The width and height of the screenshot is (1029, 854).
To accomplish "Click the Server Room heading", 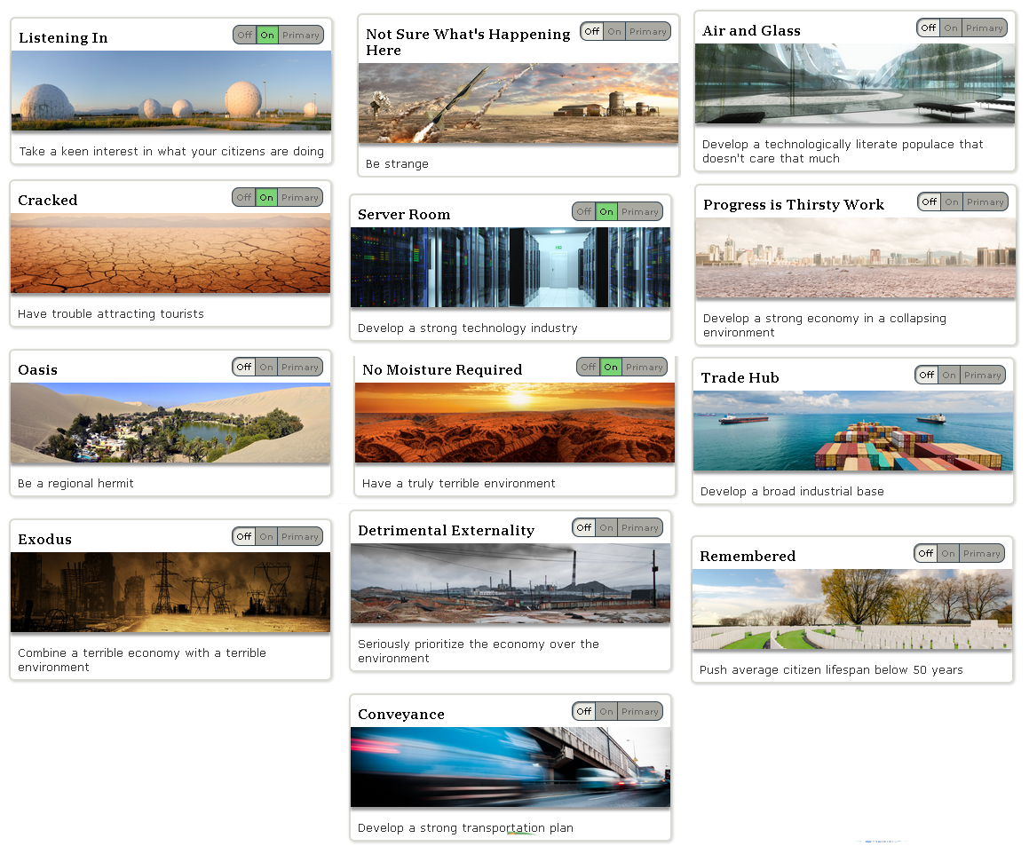I will [x=404, y=215].
